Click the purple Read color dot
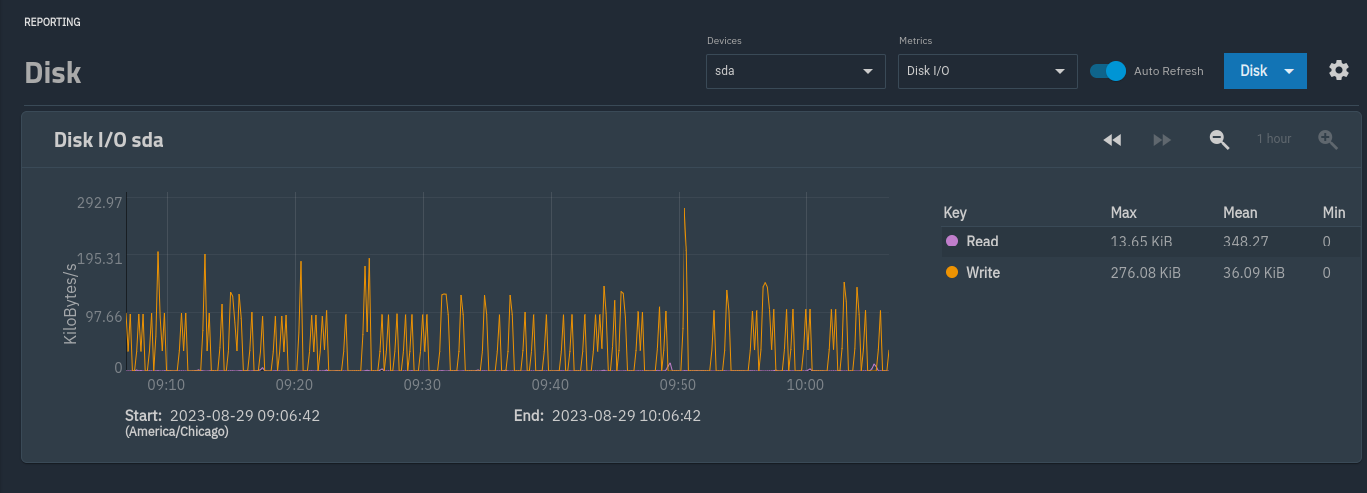Screen dimensions: 1367x493 pyautogui.click(x=952, y=242)
